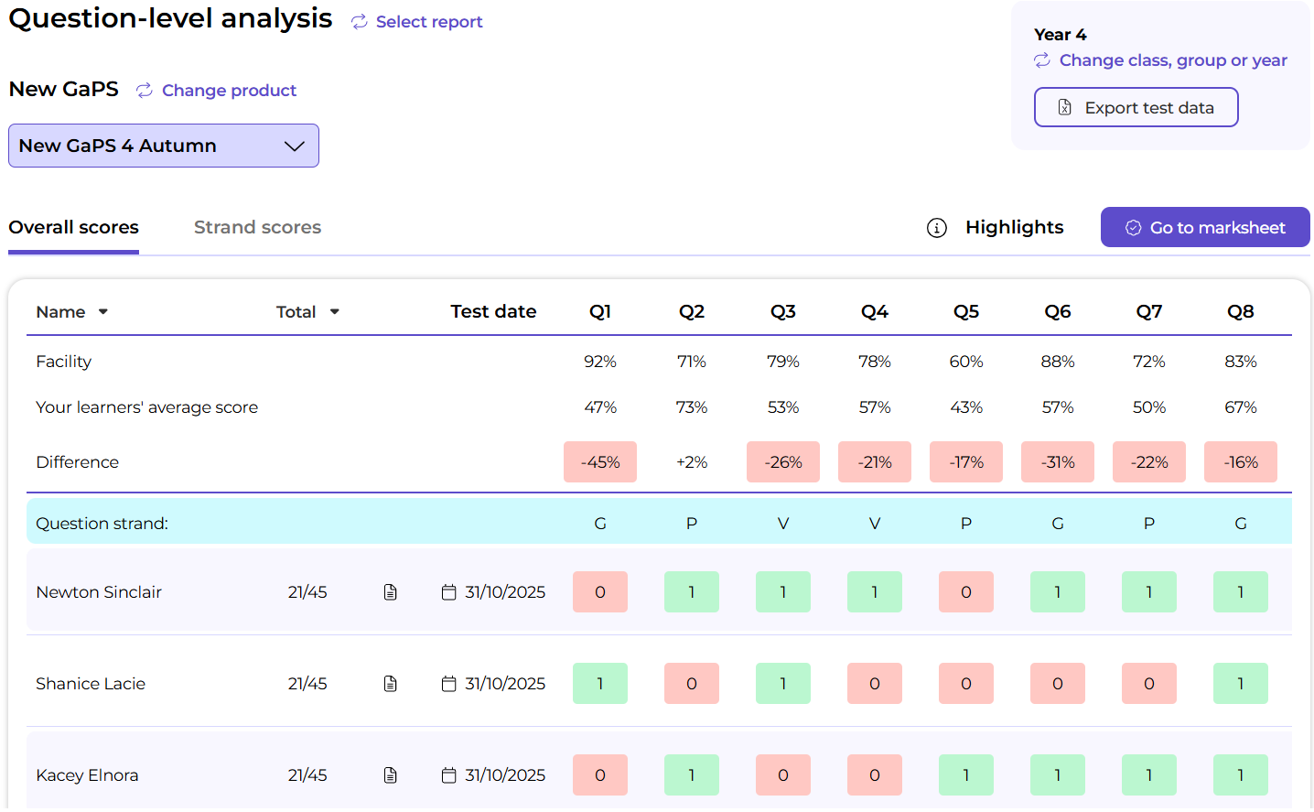Viewport: 1314px width, 812px height.
Task: Click calendar icon in Shanice Lacie's row
Action: [448, 684]
